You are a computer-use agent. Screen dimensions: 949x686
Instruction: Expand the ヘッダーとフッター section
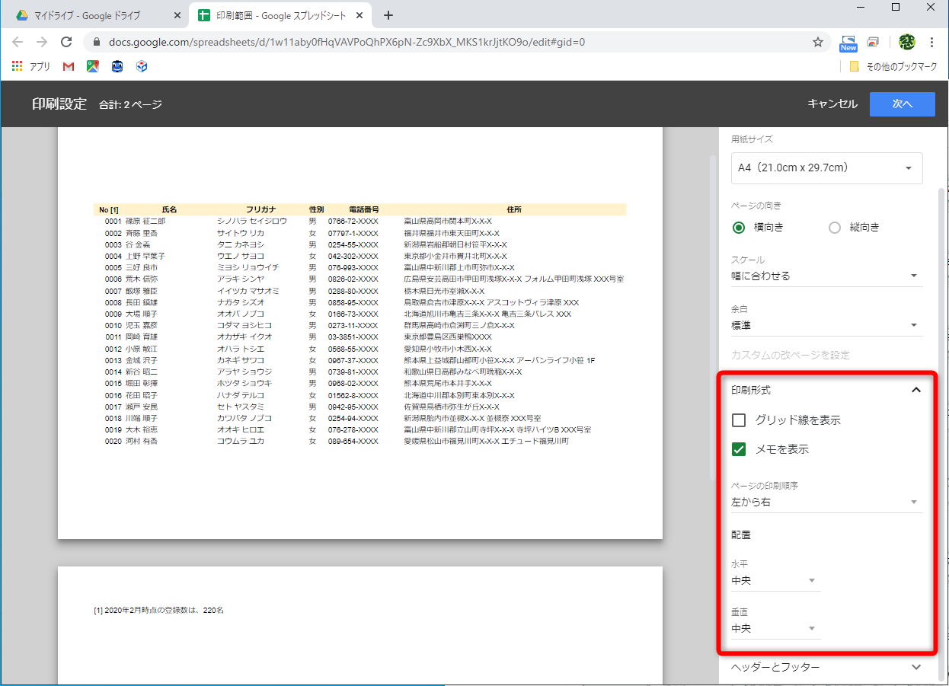[x=826, y=667]
